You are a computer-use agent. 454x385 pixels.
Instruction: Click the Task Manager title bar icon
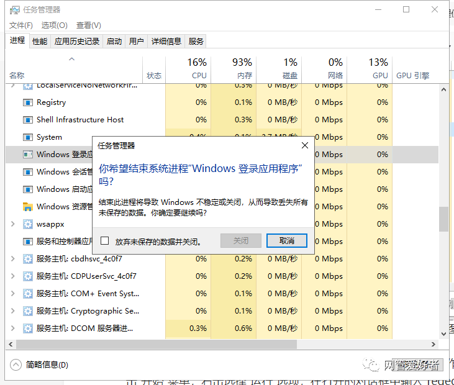14,10
